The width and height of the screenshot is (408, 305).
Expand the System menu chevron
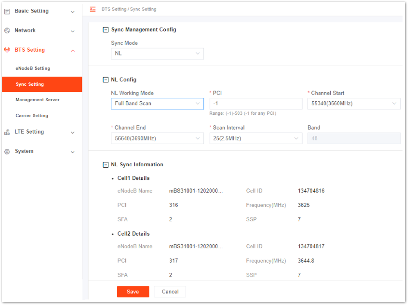73,152
